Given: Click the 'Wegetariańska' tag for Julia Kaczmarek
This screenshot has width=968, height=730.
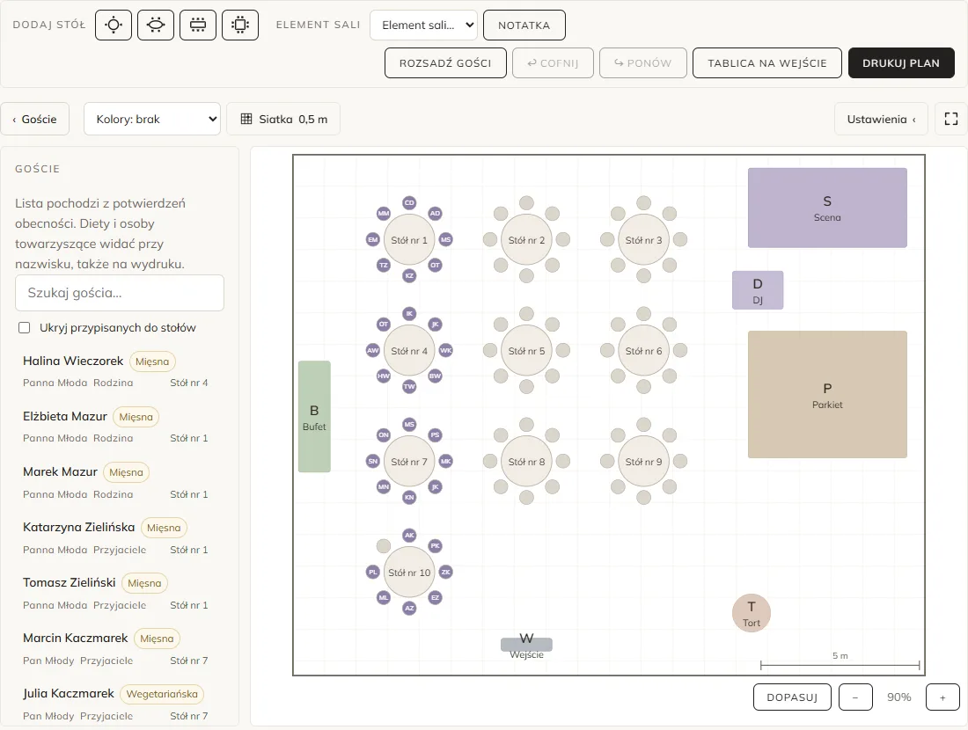Looking at the screenshot, I should pos(162,694).
